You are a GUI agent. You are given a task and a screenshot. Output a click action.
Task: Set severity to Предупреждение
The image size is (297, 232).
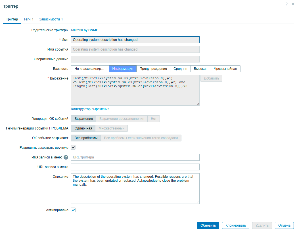(153, 69)
